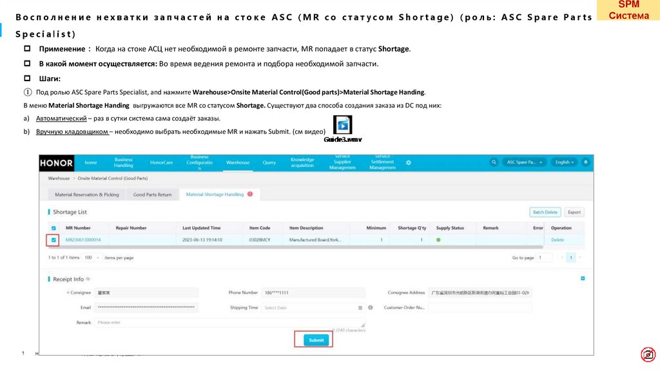Click the Email input field
This screenshot has height=370, width=660.
click(x=146, y=307)
